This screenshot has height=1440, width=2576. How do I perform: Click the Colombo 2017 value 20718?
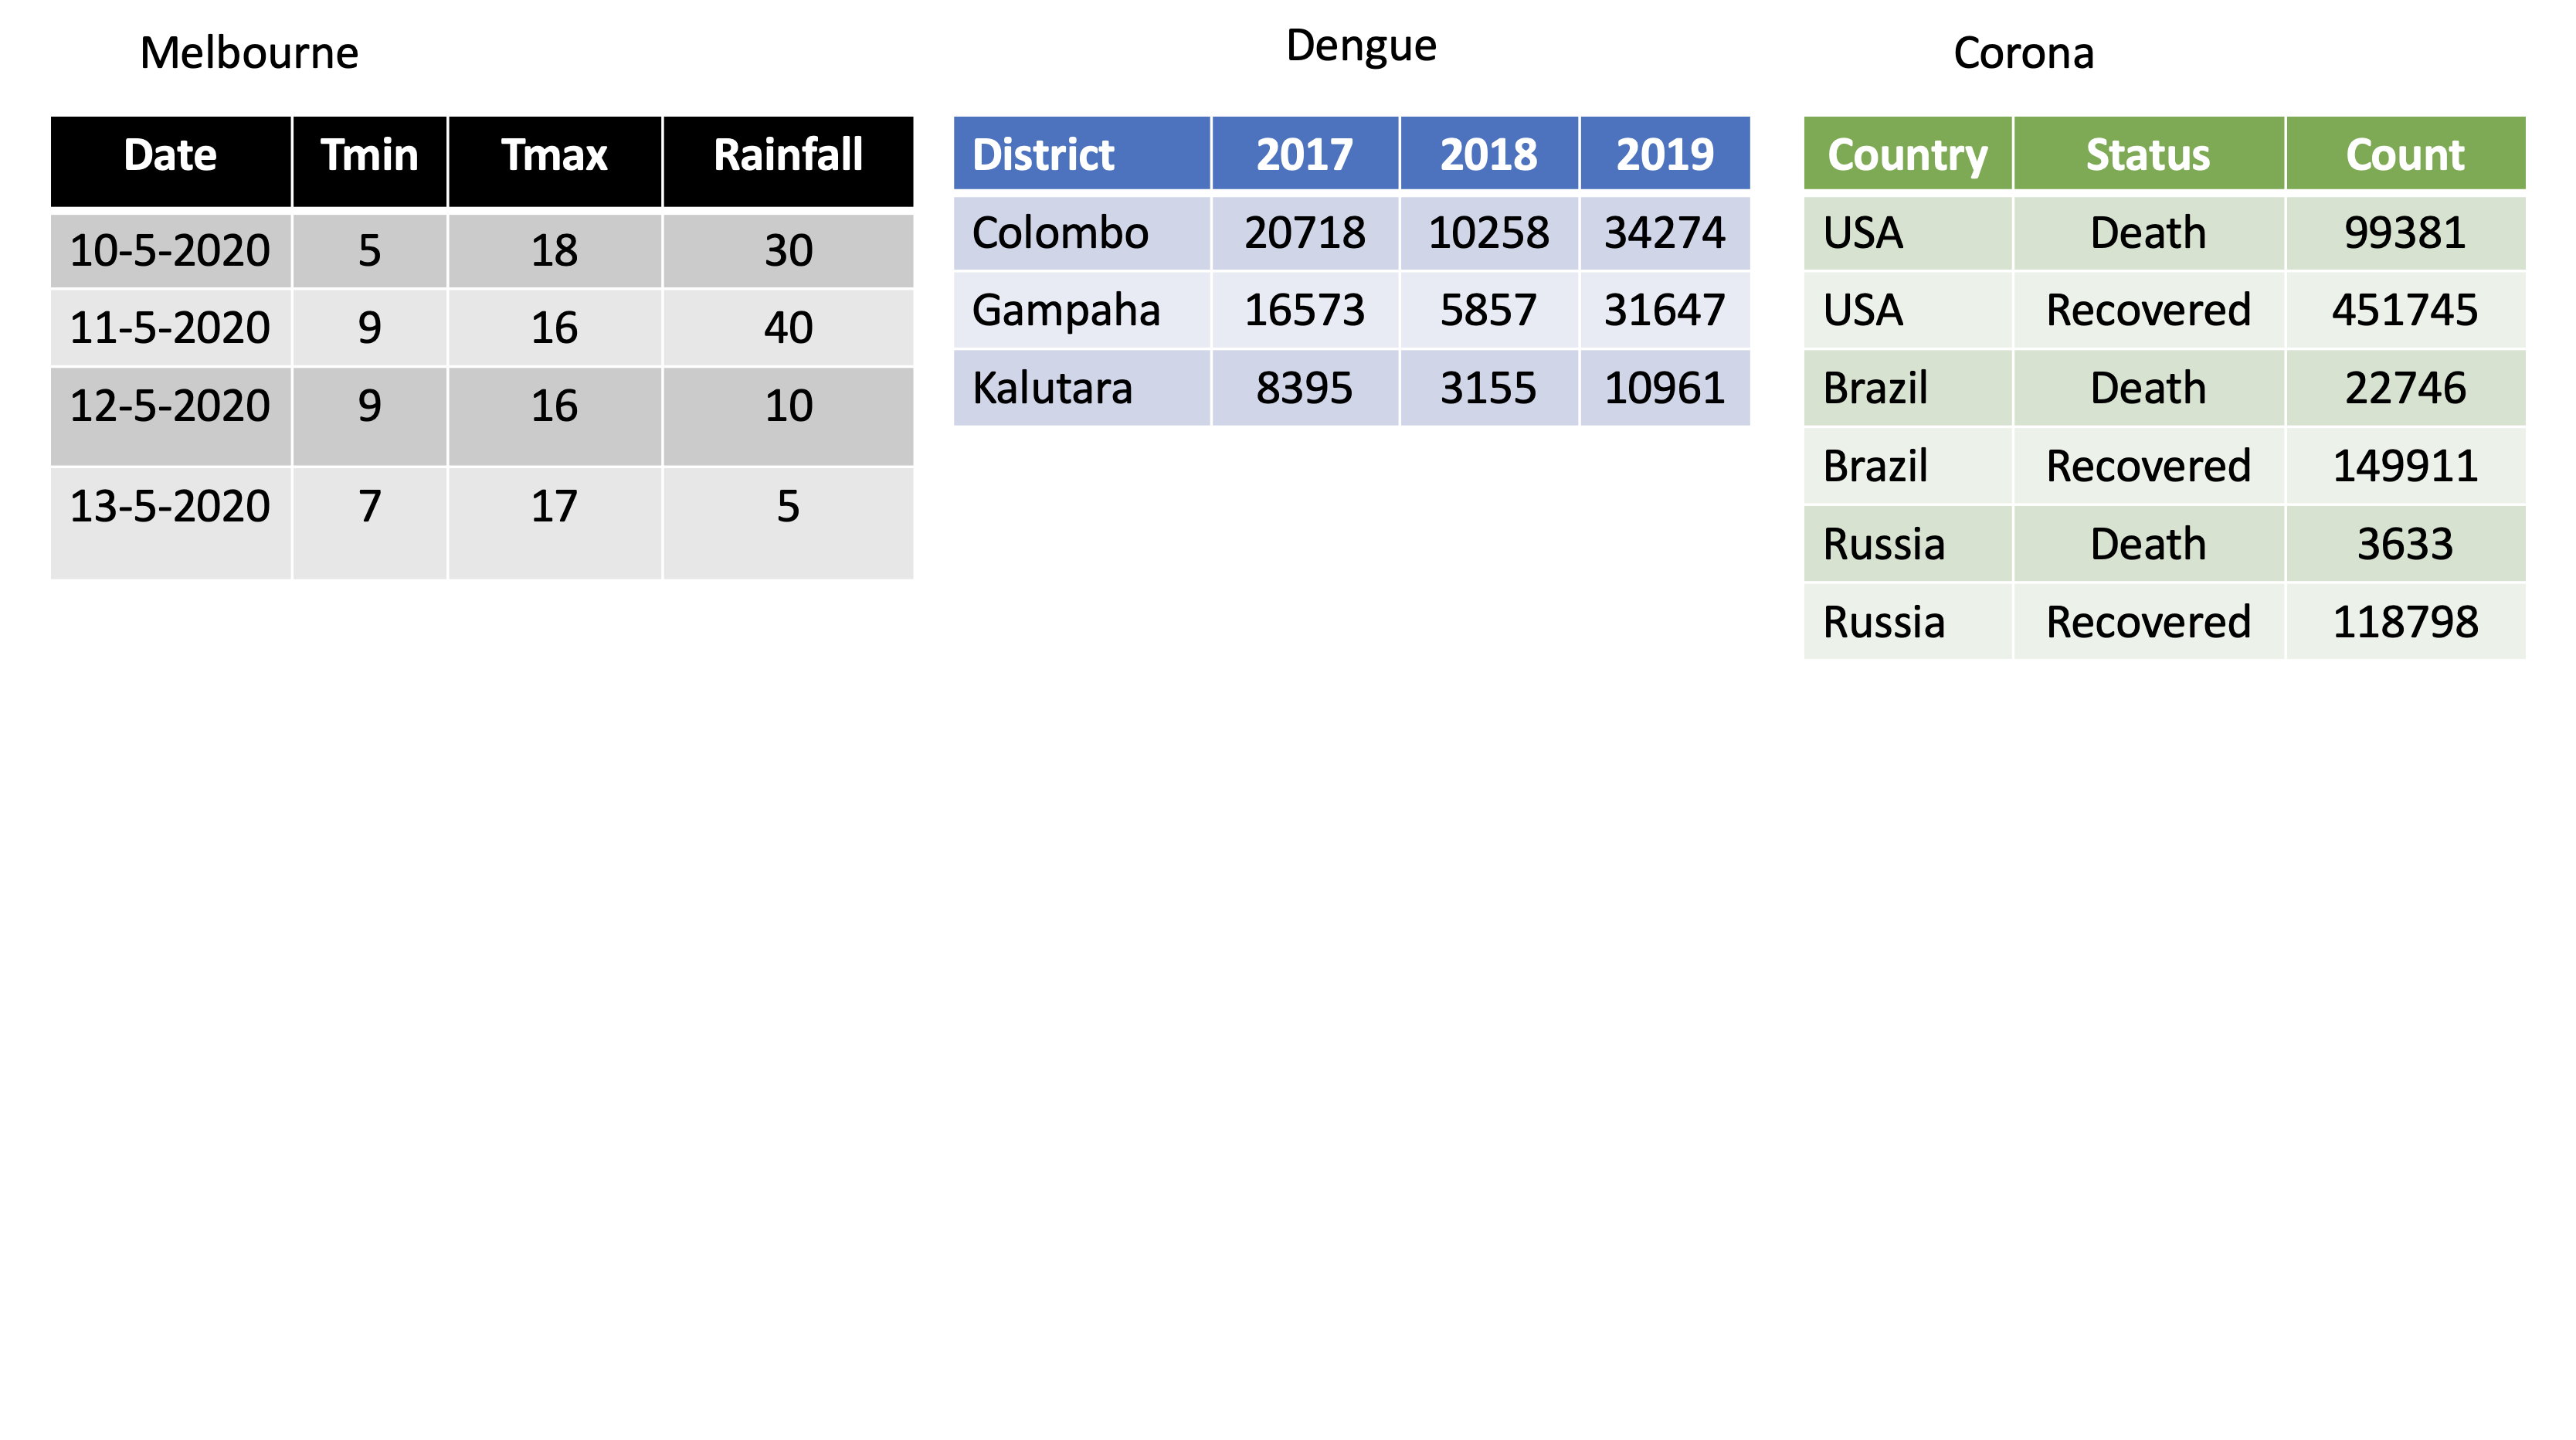click(x=1304, y=233)
